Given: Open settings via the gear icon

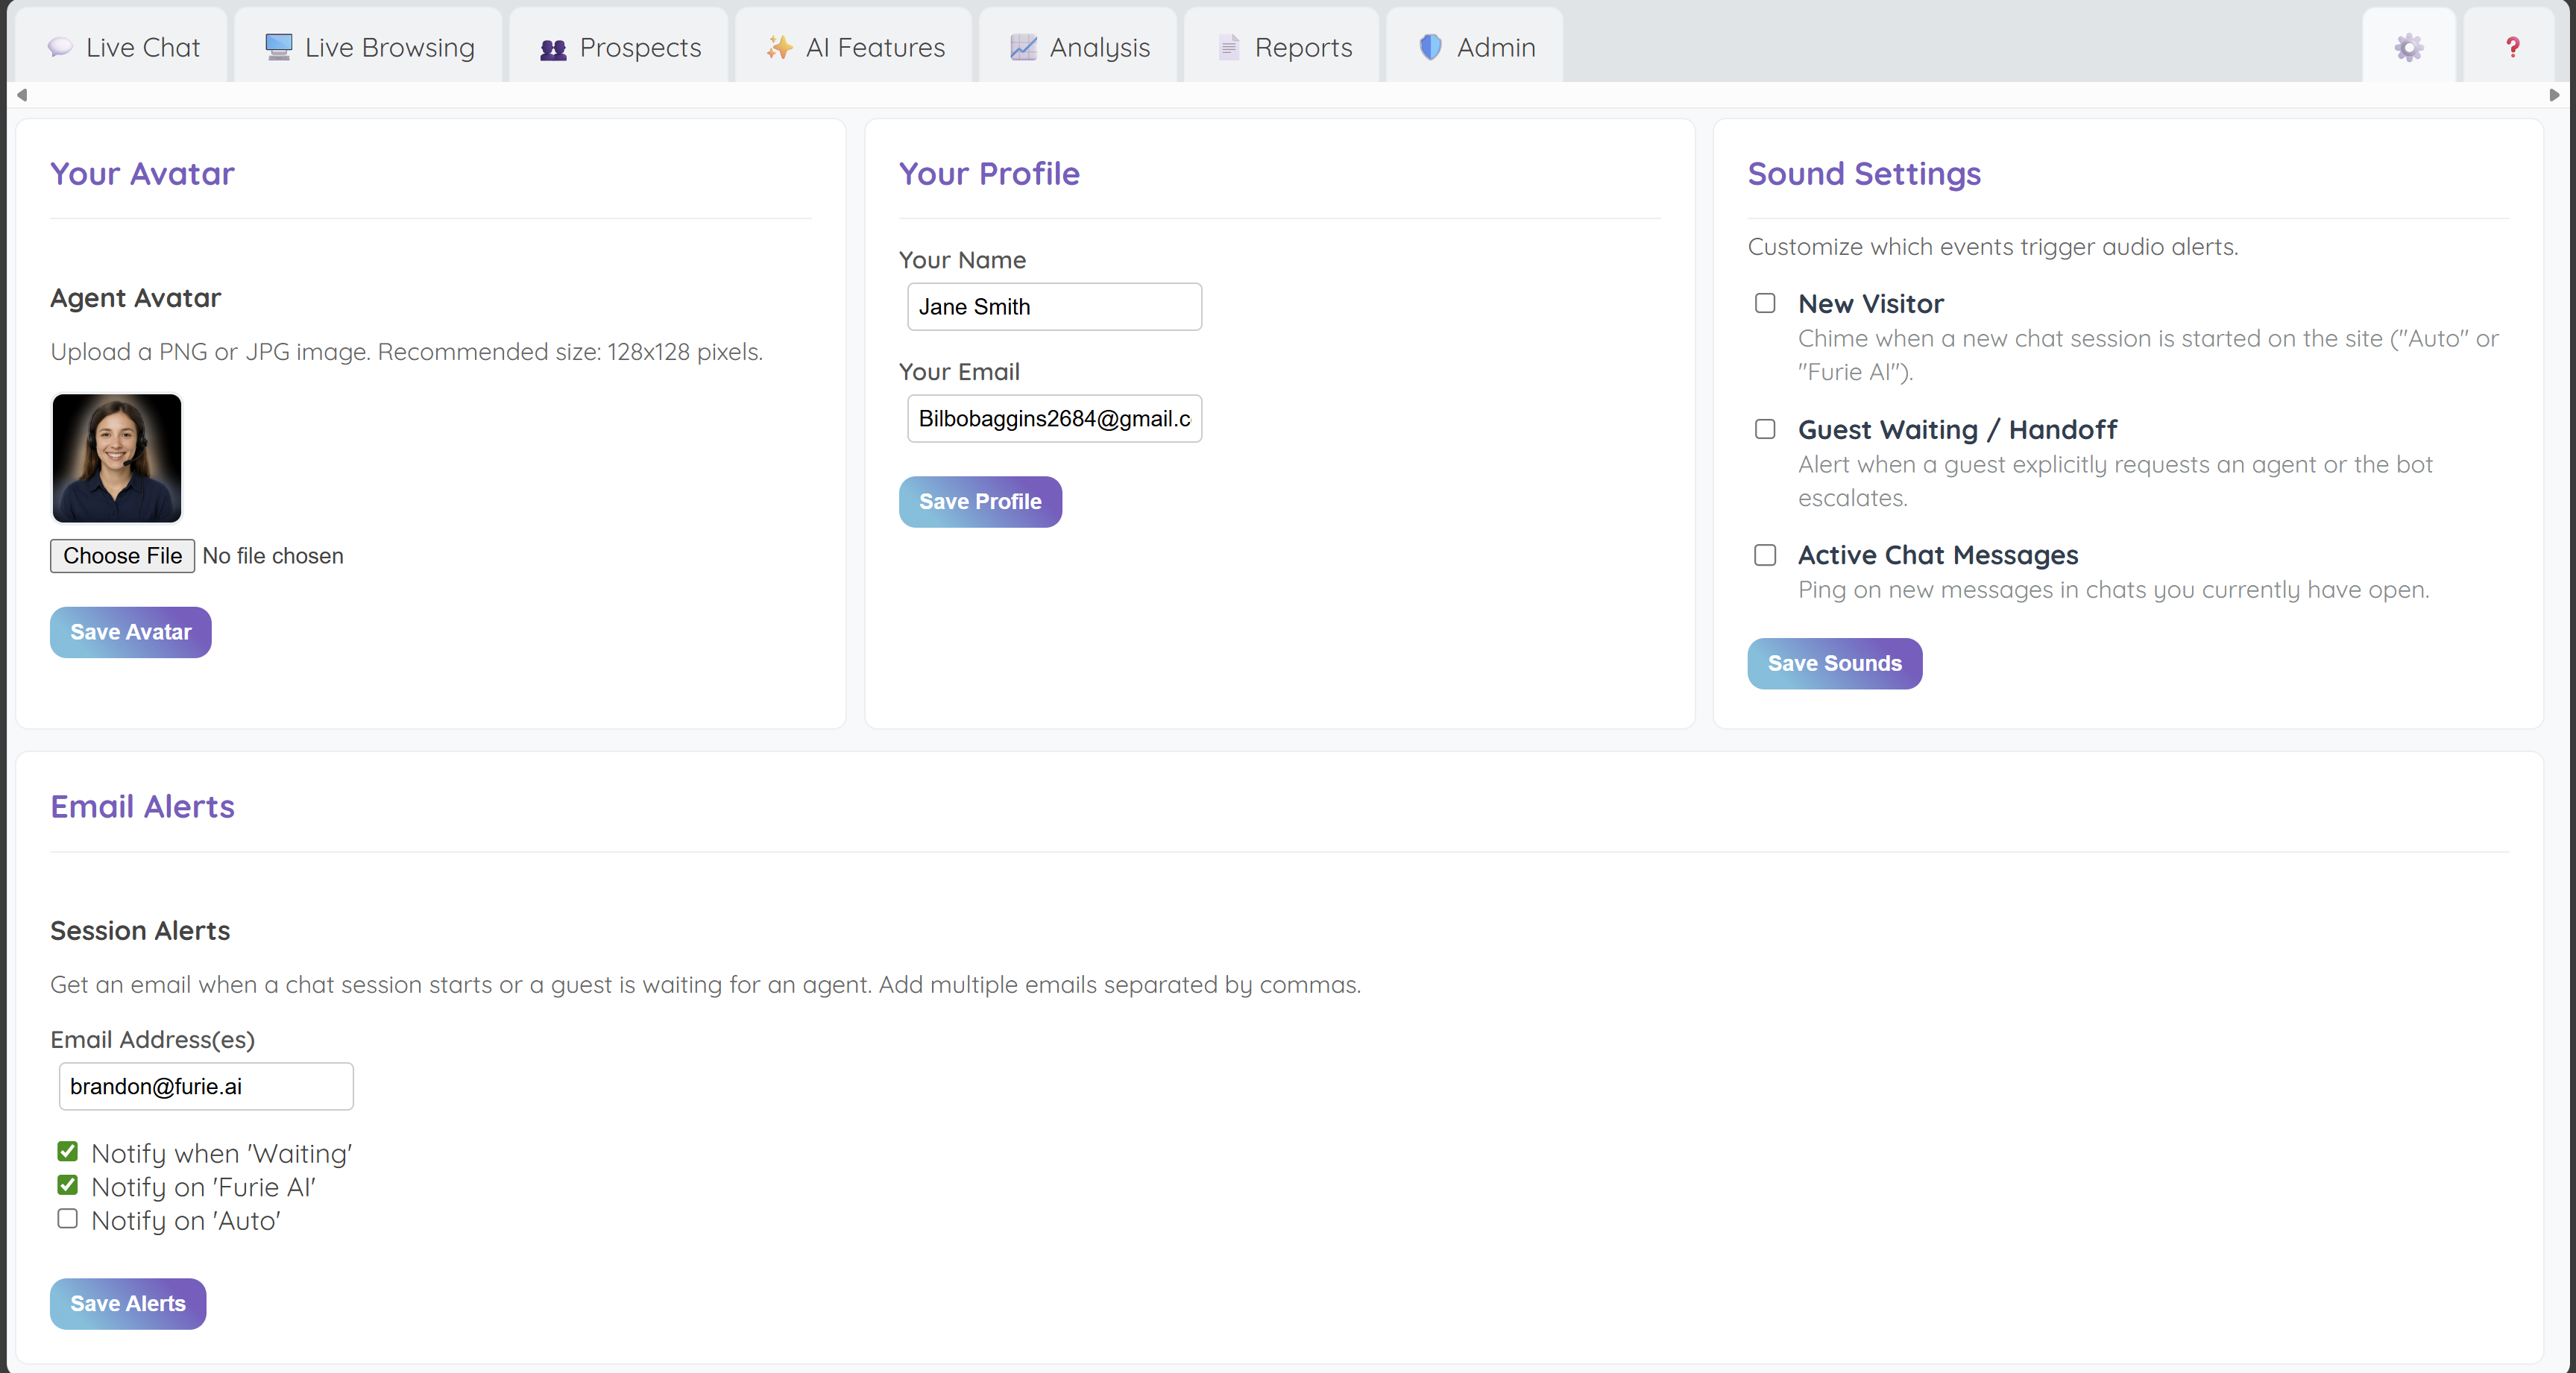Looking at the screenshot, I should 2408,47.
